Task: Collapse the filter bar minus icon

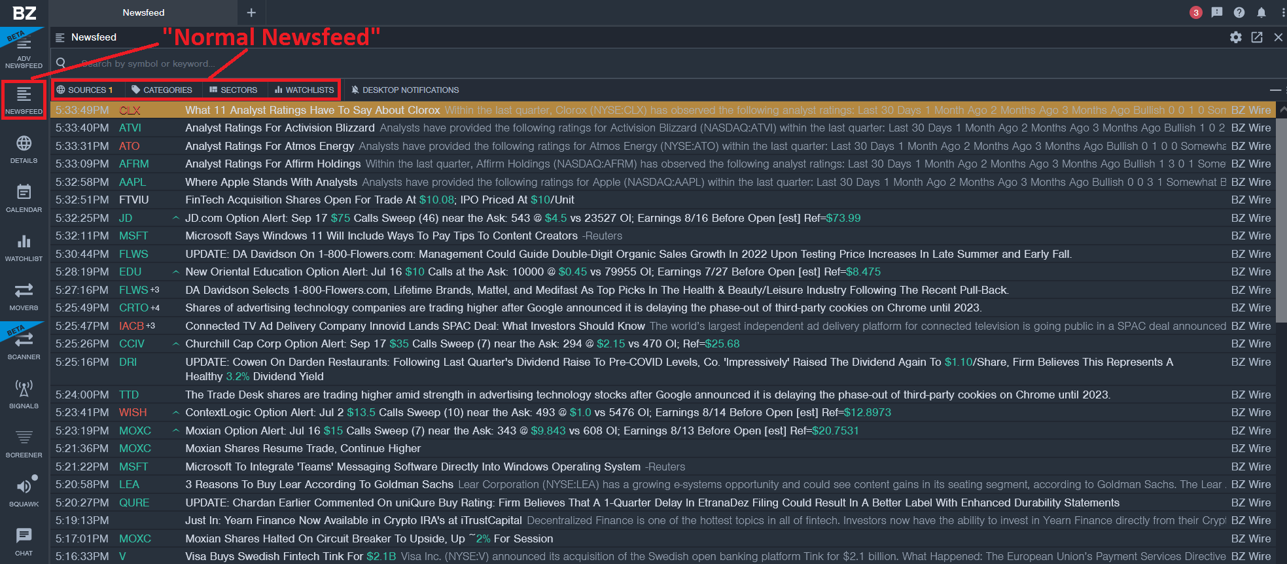Action: click(x=1275, y=90)
